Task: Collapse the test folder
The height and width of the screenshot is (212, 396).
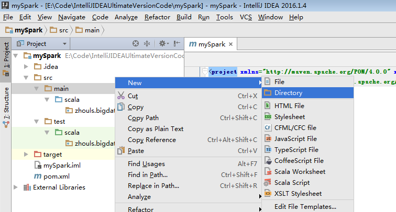Action: click(36, 122)
